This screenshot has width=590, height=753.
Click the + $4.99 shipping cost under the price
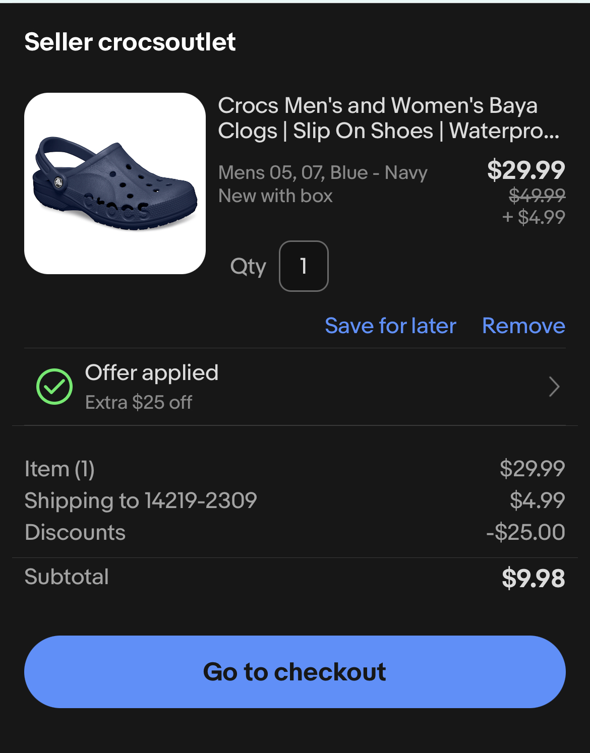point(534,217)
